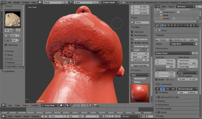Viewport: 202px width, 119px height.
Task: Enable the Full Sample checkbox
Action: click(x=156, y=92)
